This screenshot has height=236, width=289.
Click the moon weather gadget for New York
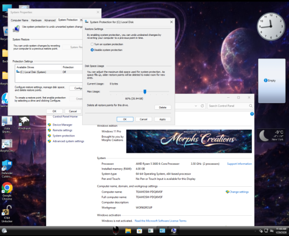pos(271,135)
